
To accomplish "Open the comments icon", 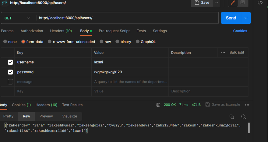I will pyautogui.click(x=243, y=3).
